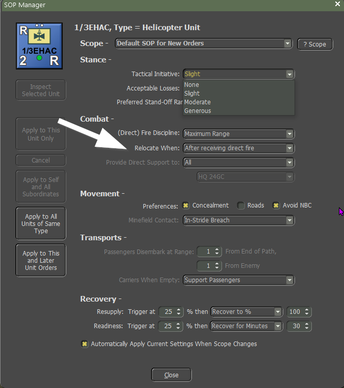344x388 pixels.
Task: Adjust the Resupply trigger percent stepper
Action: pos(178,312)
